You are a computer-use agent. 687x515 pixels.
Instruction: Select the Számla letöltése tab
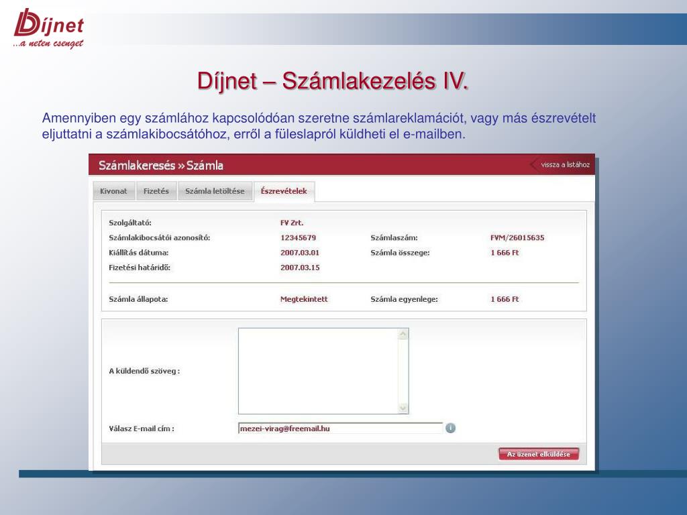pos(215,191)
